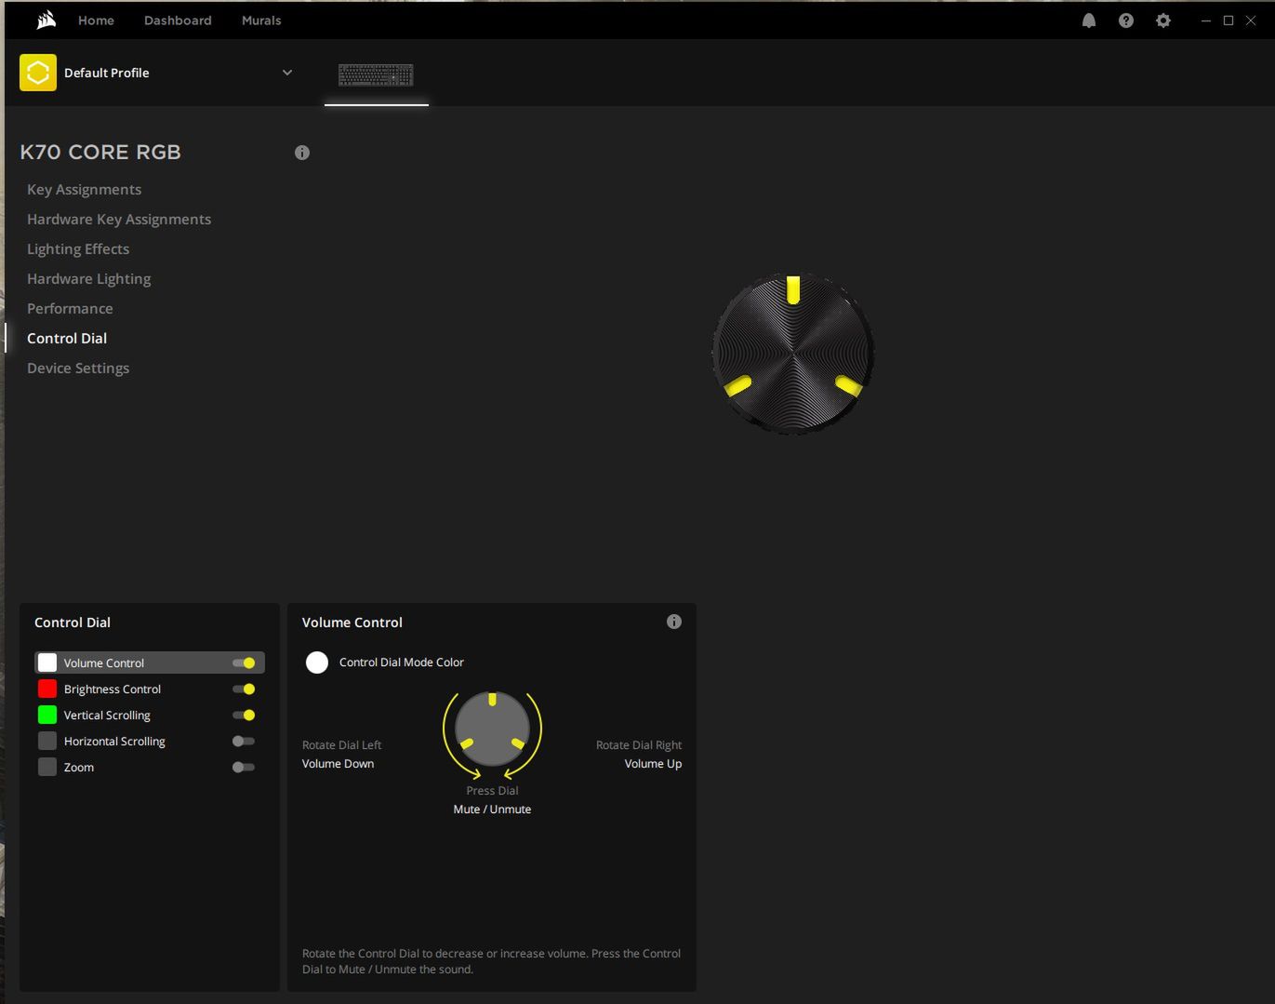Screen dimensions: 1275x1004
Task: Open iCUE settings gear
Action: pos(1163,20)
